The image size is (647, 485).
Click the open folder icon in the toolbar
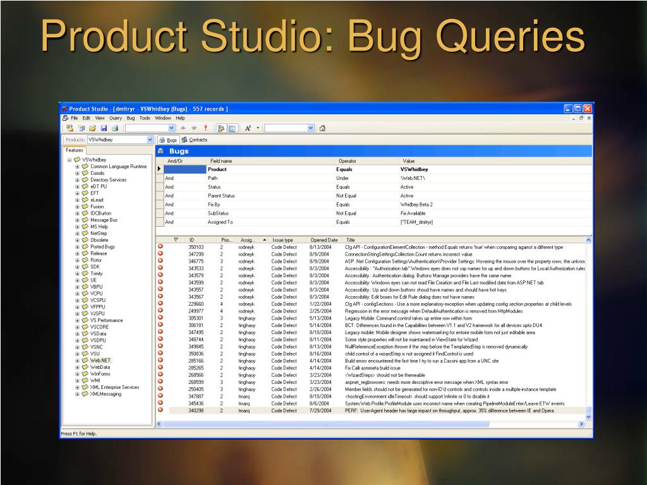coord(92,128)
